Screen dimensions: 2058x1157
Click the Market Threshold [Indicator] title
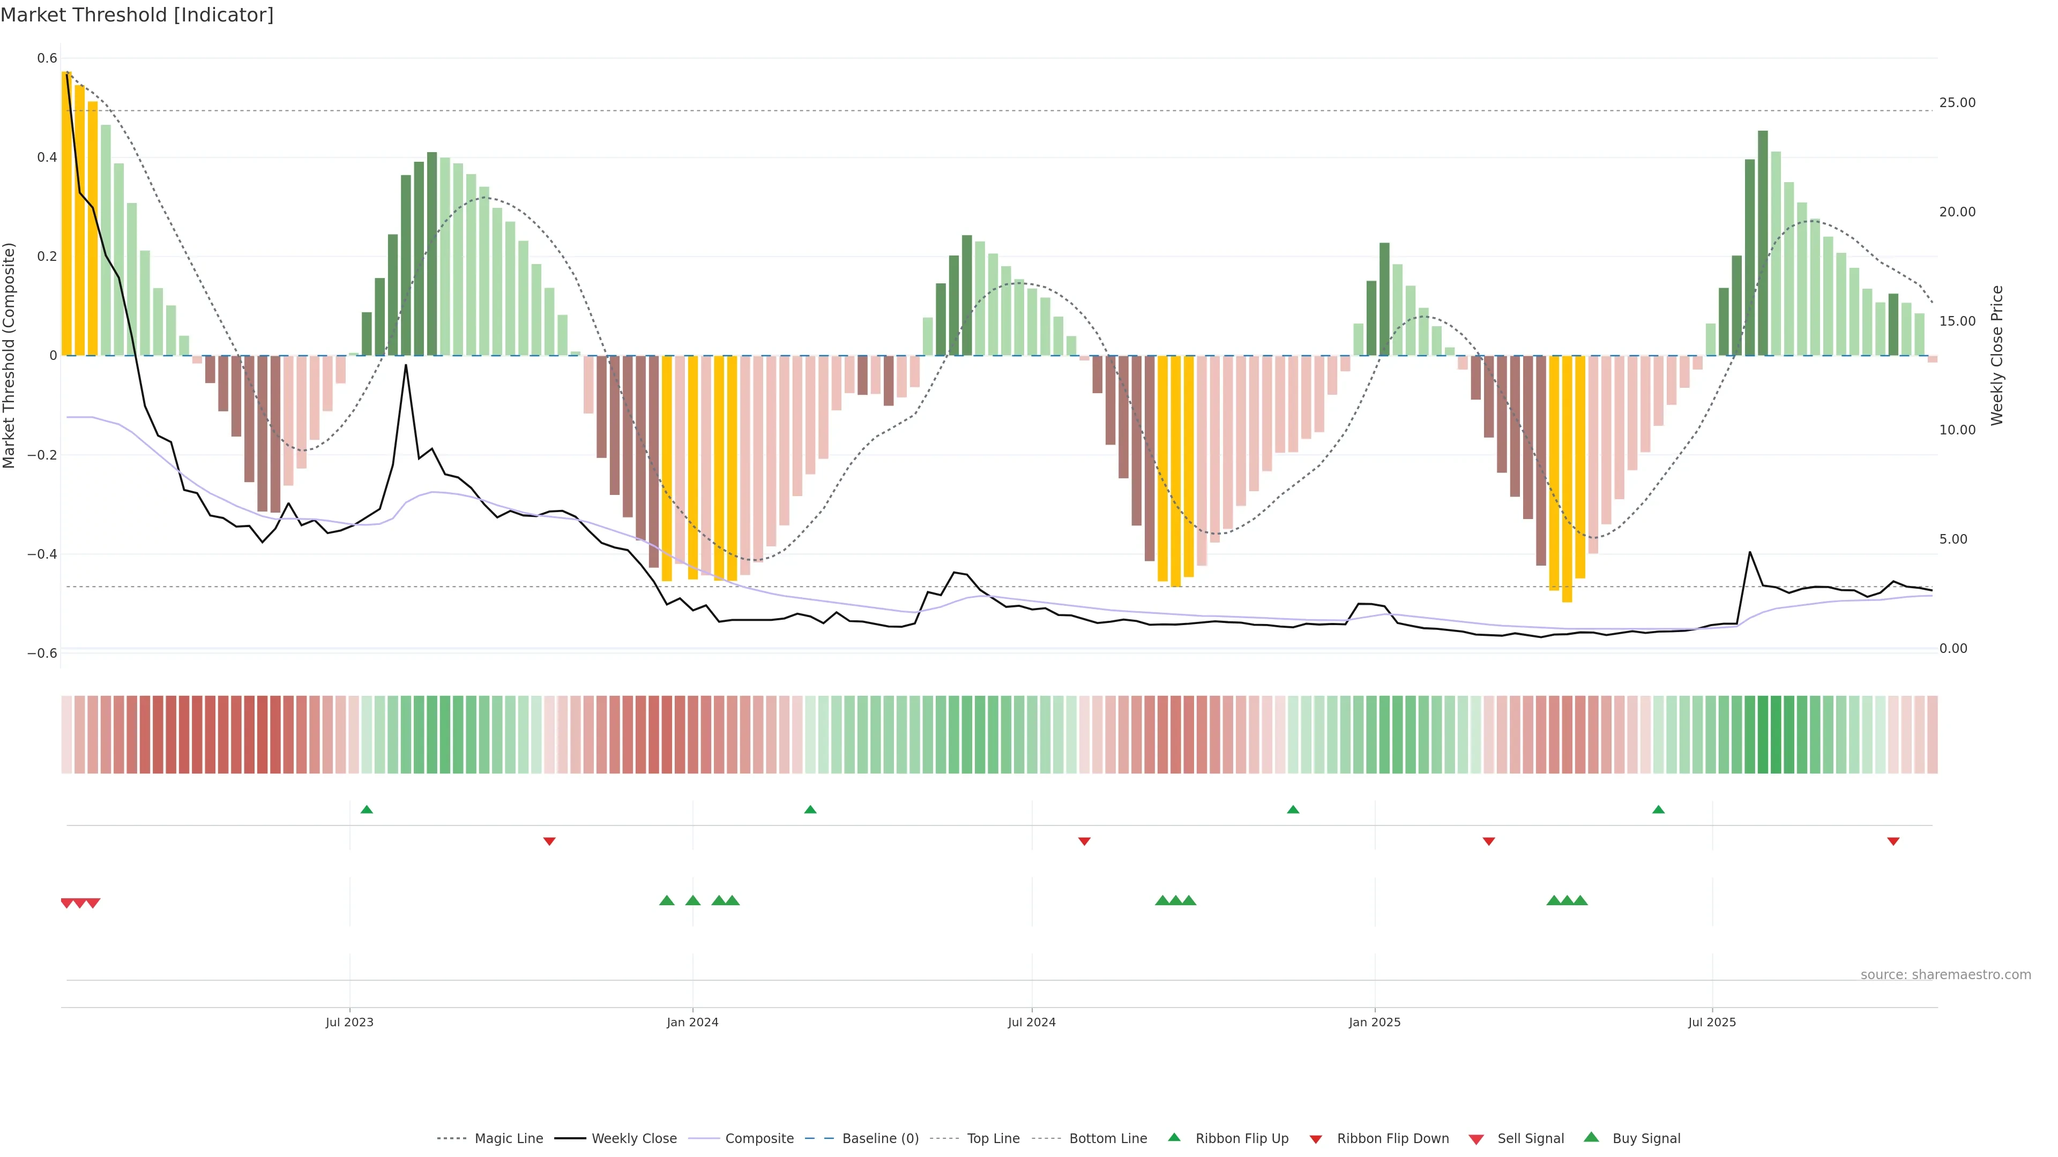point(137,15)
